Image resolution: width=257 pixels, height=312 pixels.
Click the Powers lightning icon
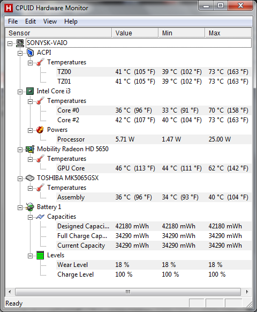pos(40,130)
